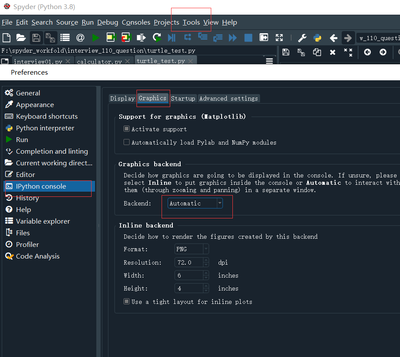Open the Consoles menu
Screen dimensions: 400x357
tap(136, 22)
